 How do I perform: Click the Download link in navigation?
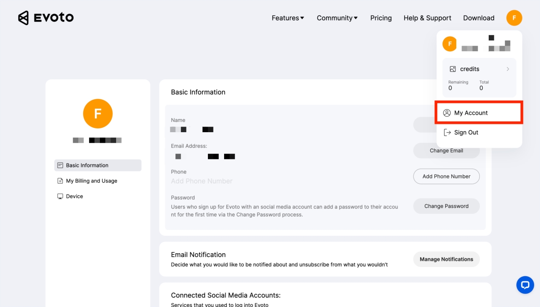479,18
